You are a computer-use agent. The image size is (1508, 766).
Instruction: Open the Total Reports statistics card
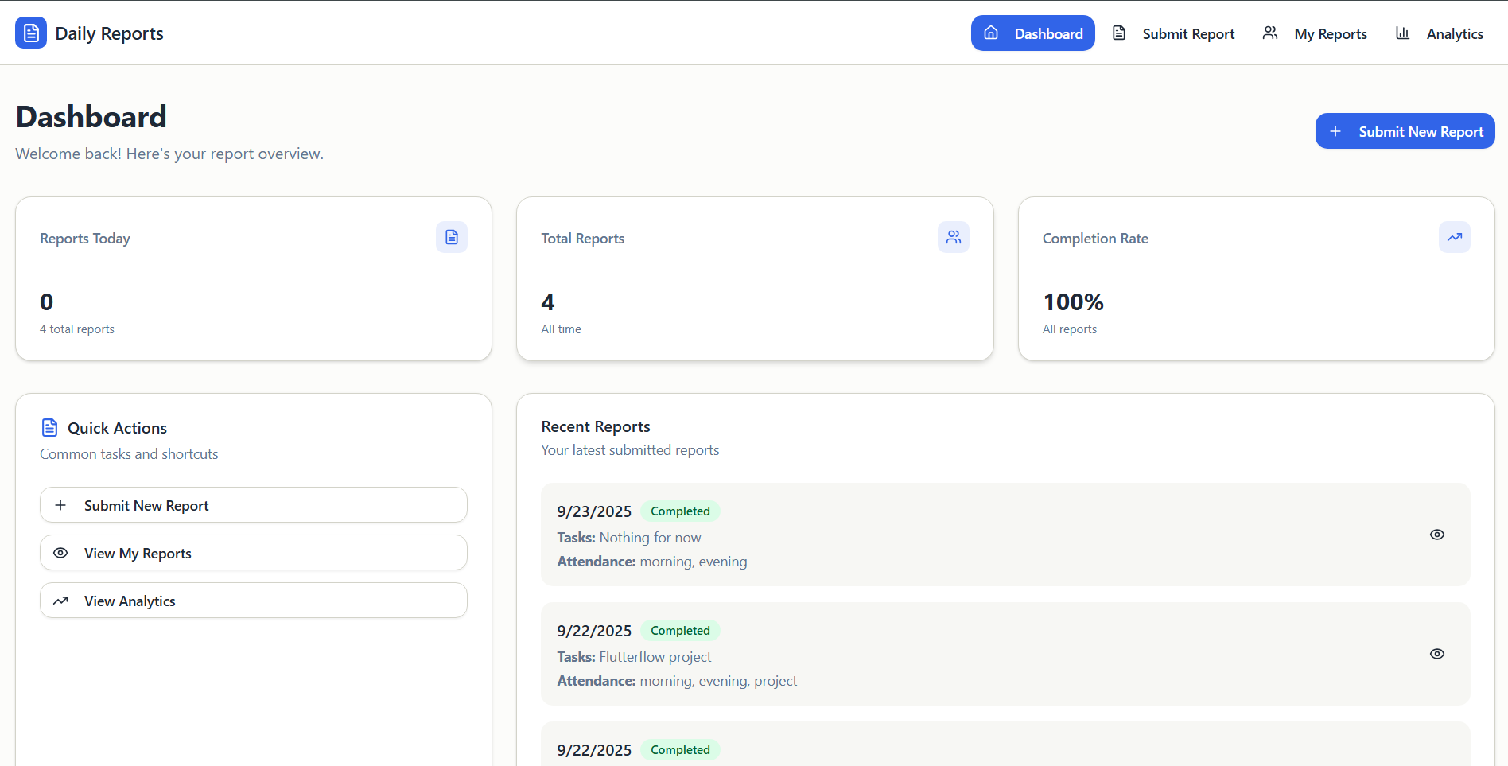coord(754,278)
